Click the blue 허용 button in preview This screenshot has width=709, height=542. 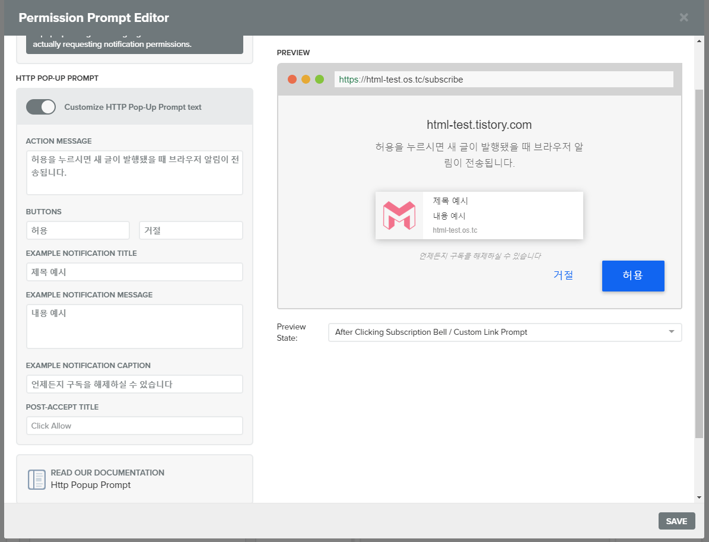(x=632, y=275)
